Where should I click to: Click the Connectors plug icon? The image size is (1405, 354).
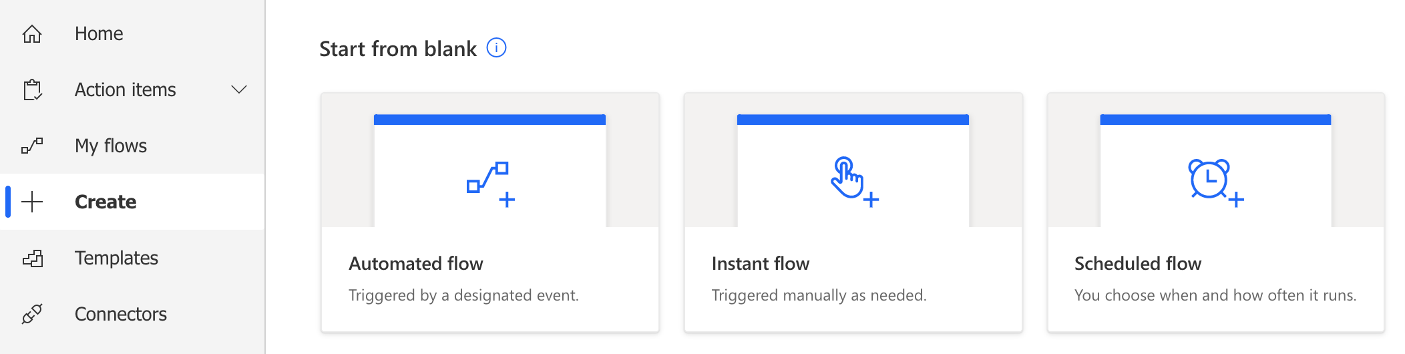32,314
